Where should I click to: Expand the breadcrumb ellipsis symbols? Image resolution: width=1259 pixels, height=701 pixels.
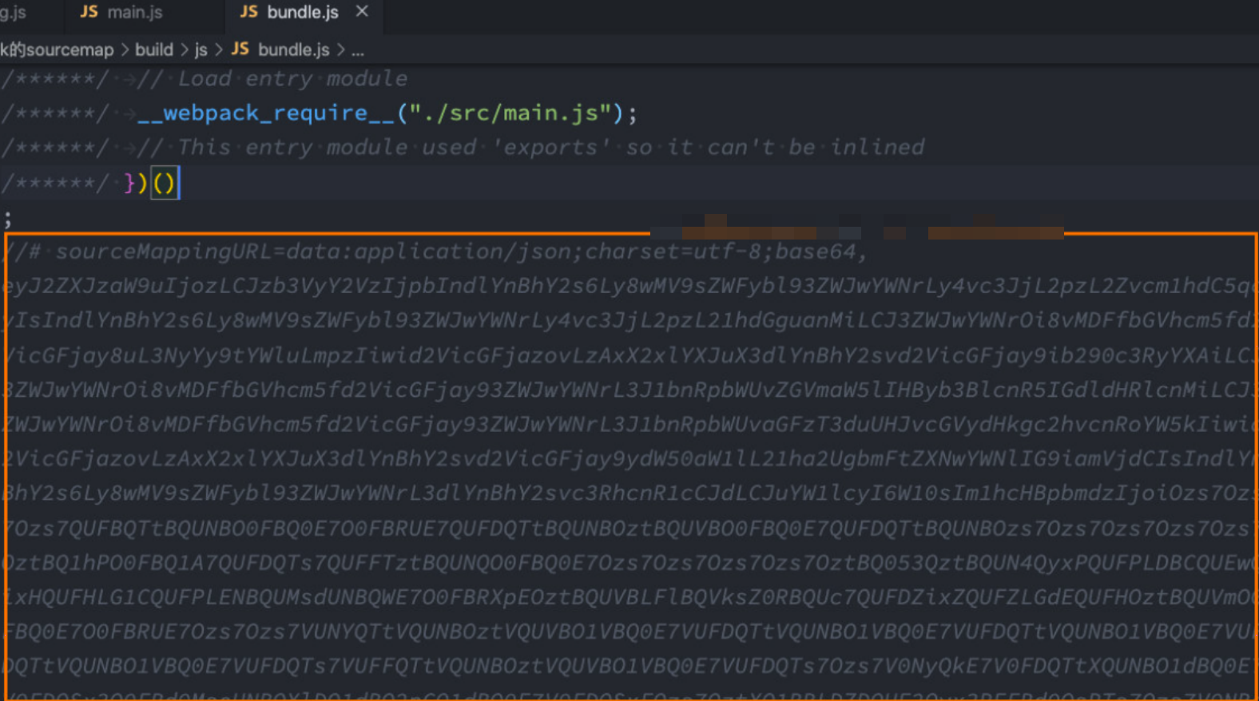(x=357, y=50)
